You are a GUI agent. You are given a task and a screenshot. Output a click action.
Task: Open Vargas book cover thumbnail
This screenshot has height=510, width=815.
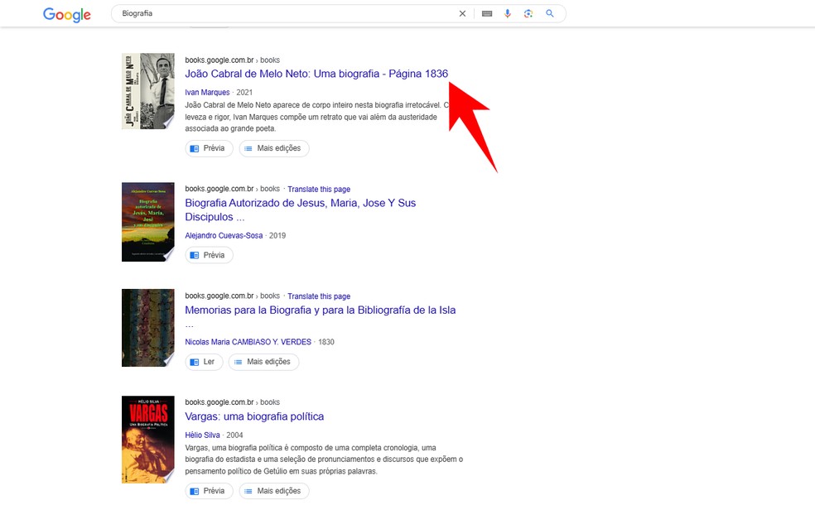[148, 440]
